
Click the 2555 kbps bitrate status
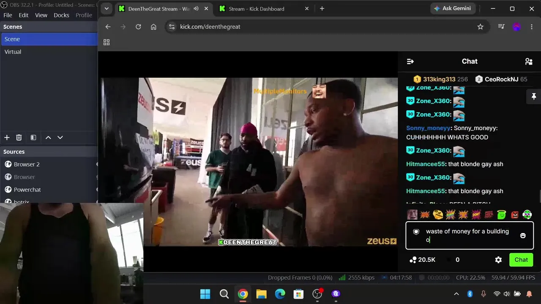point(356,278)
